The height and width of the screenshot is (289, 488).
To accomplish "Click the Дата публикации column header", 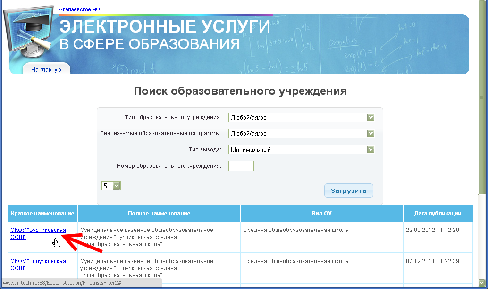I will [x=438, y=214].
